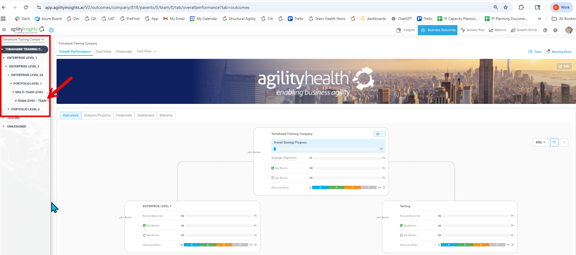The height and width of the screenshot is (255, 576).
Task: Bookmark this page with the star icon
Action: point(506,7)
